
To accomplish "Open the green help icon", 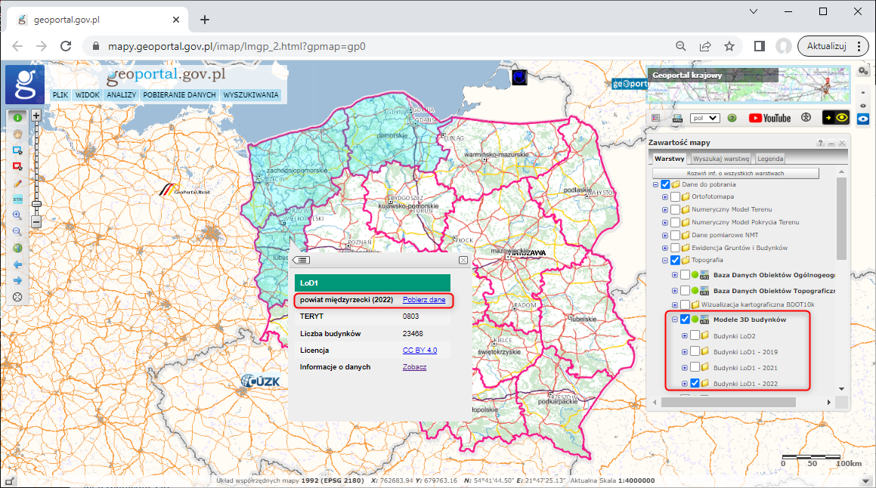I will point(732,118).
